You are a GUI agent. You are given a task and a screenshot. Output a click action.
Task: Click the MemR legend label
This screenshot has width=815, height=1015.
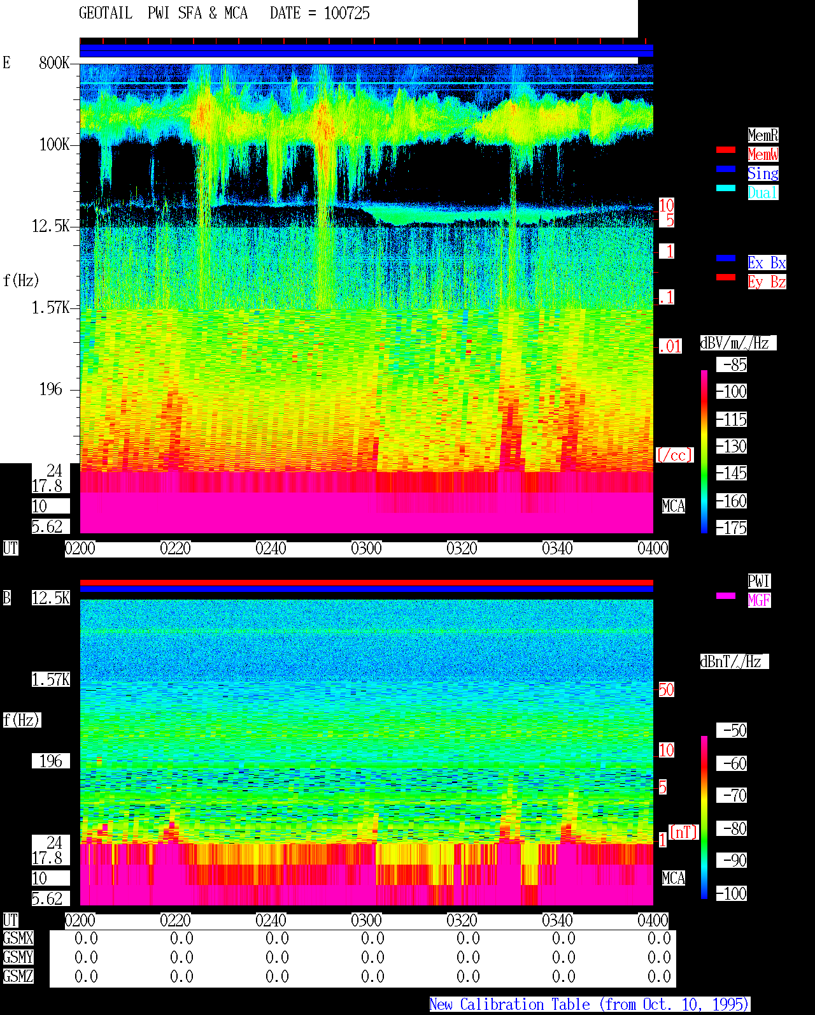(763, 135)
